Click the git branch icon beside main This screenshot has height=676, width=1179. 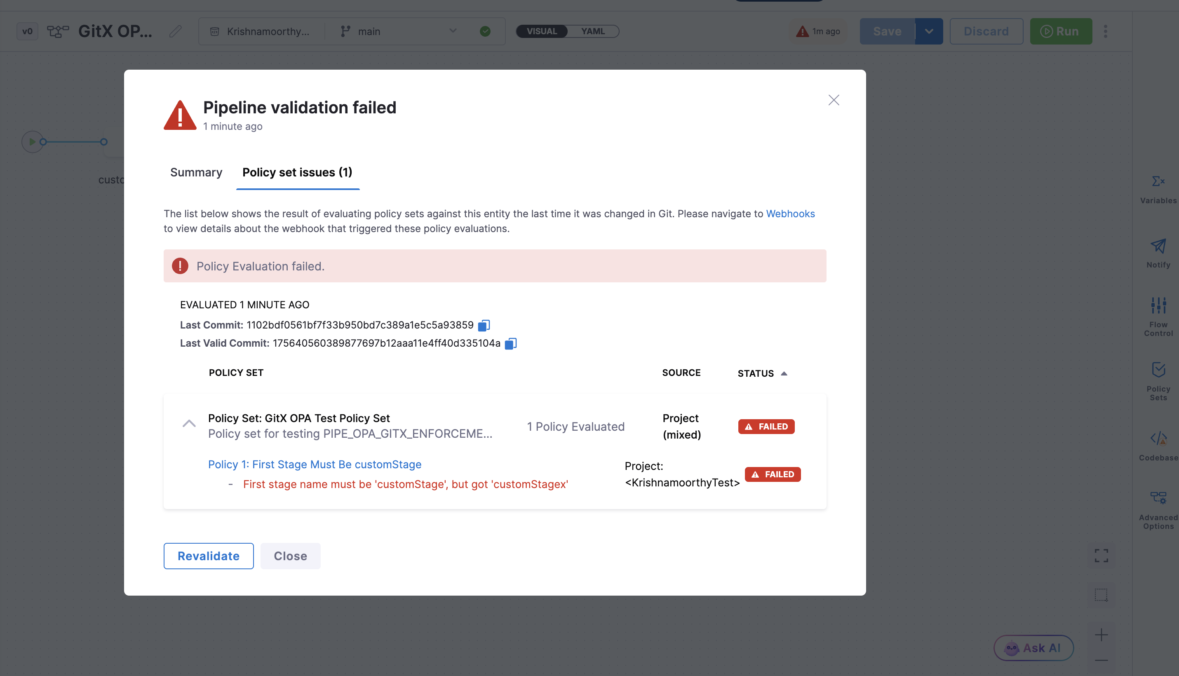click(x=345, y=31)
